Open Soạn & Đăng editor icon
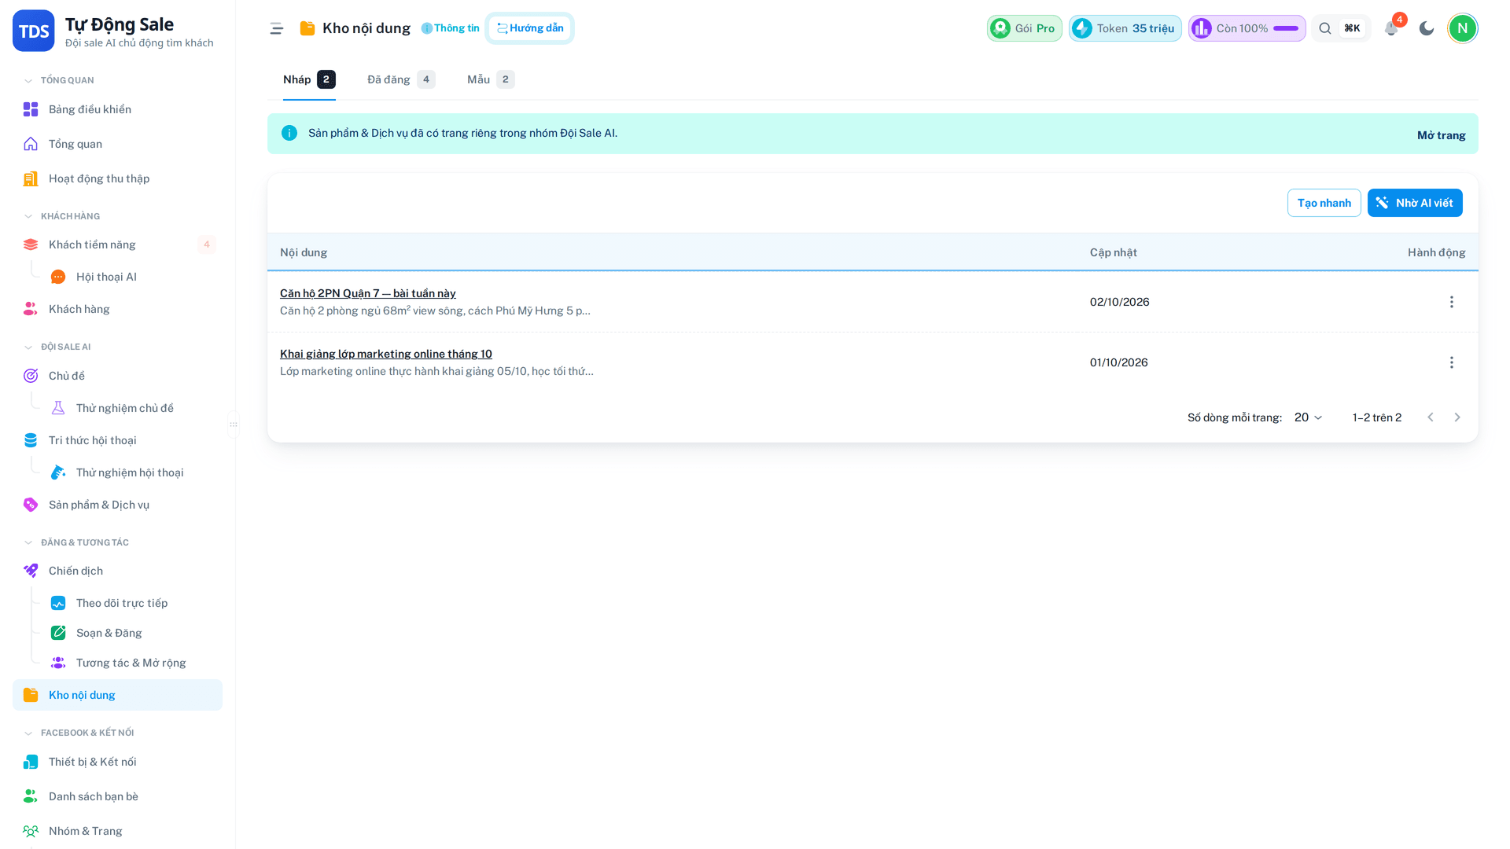Viewport: 1510px width, 849px height. (x=58, y=633)
